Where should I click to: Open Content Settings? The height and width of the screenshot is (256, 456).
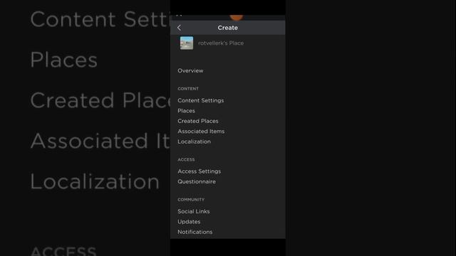[201, 100]
